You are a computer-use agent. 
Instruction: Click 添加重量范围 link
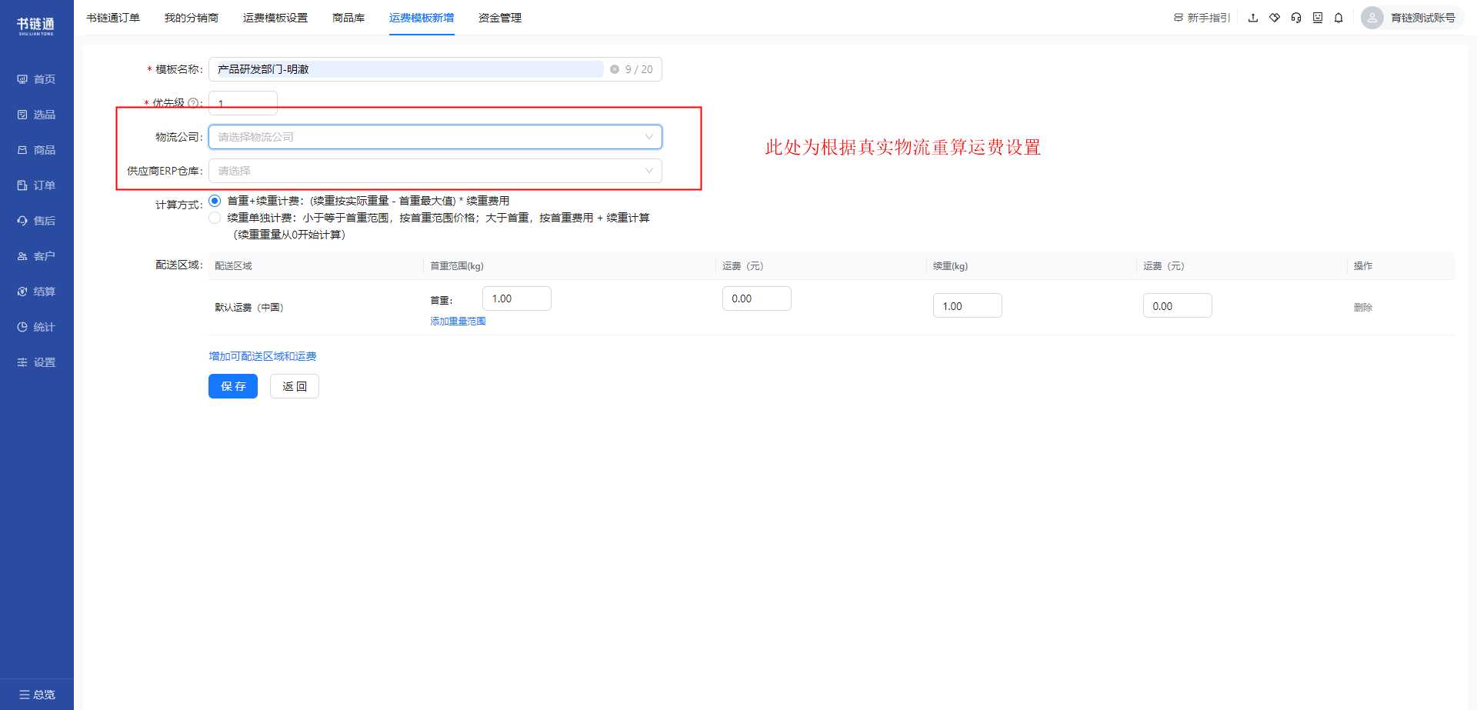[x=458, y=322]
